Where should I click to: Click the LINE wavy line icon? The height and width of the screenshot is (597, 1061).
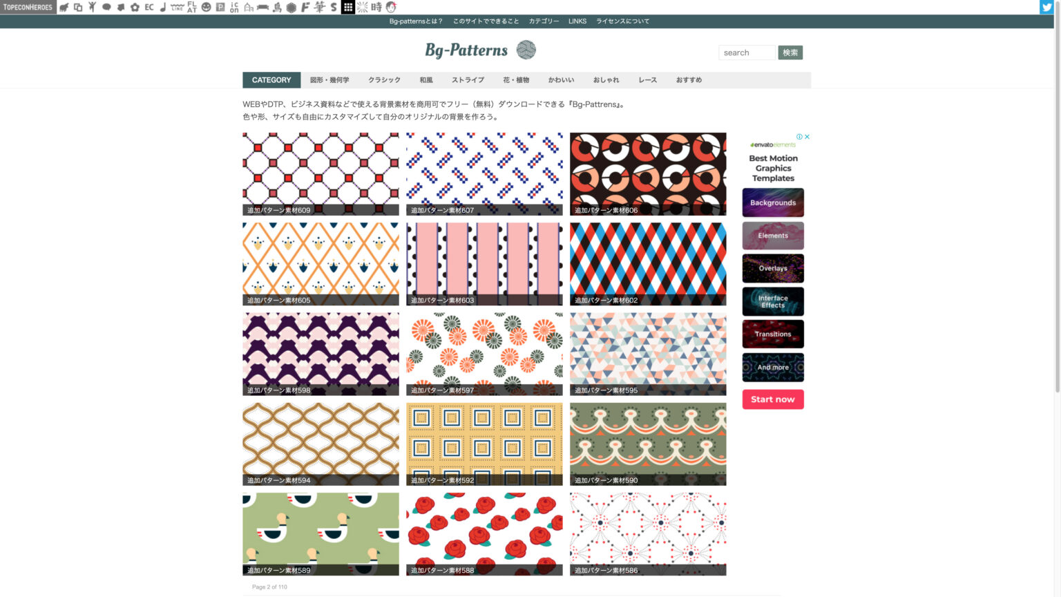(x=177, y=8)
